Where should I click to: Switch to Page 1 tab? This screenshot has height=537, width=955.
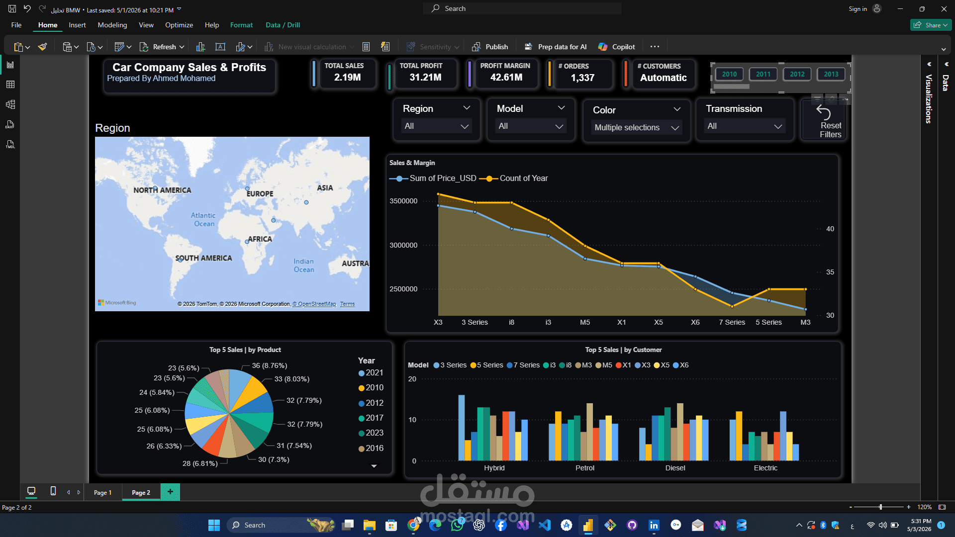102,492
